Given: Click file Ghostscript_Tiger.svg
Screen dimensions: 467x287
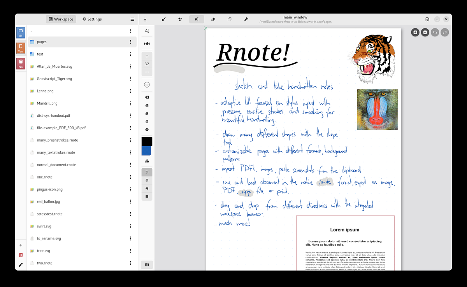Looking at the screenshot, I should (x=82, y=79).
